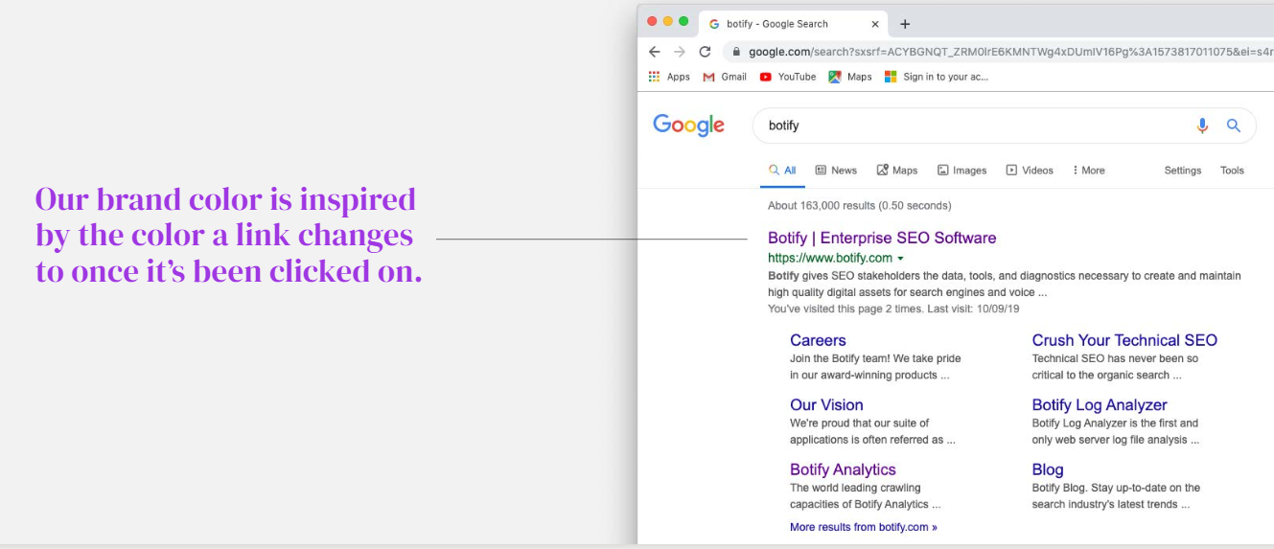This screenshot has width=1274, height=549.
Task: Open the Apps bookmark grid icon
Action: click(x=655, y=77)
